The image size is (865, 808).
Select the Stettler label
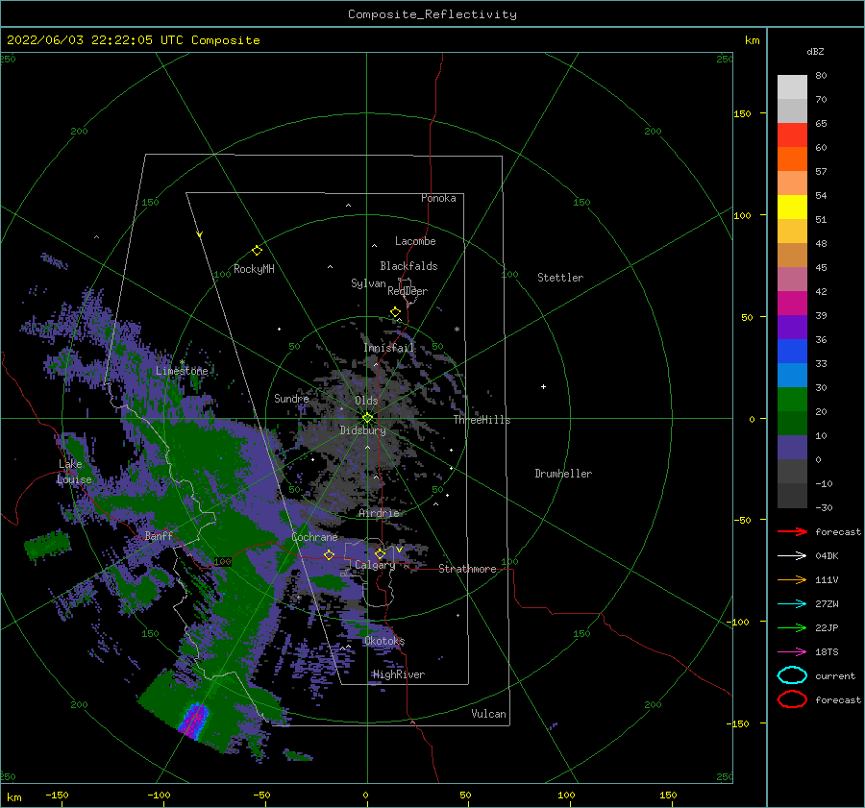click(560, 278)
